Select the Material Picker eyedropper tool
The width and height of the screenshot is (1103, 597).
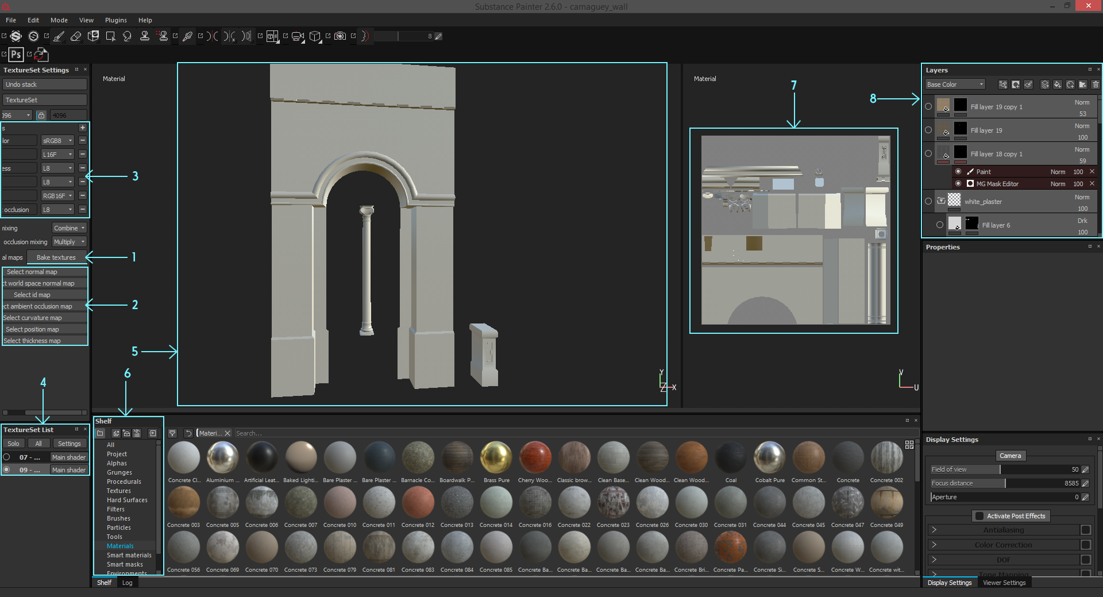(x=187, y=36)
